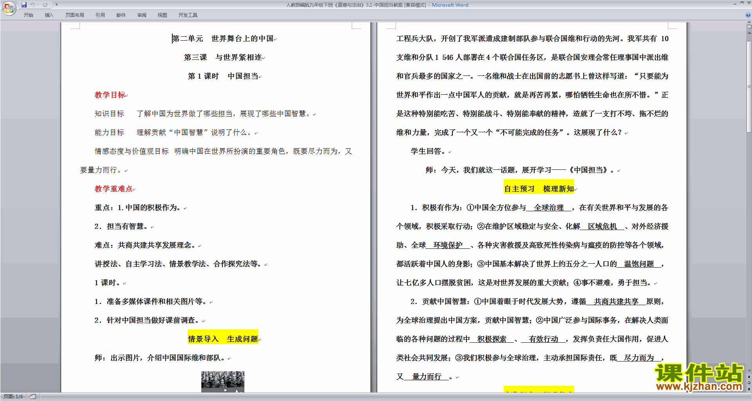Click the red heading 教学目标
The width and height of the screenshot is (752, 401).
tap(110, 95)
